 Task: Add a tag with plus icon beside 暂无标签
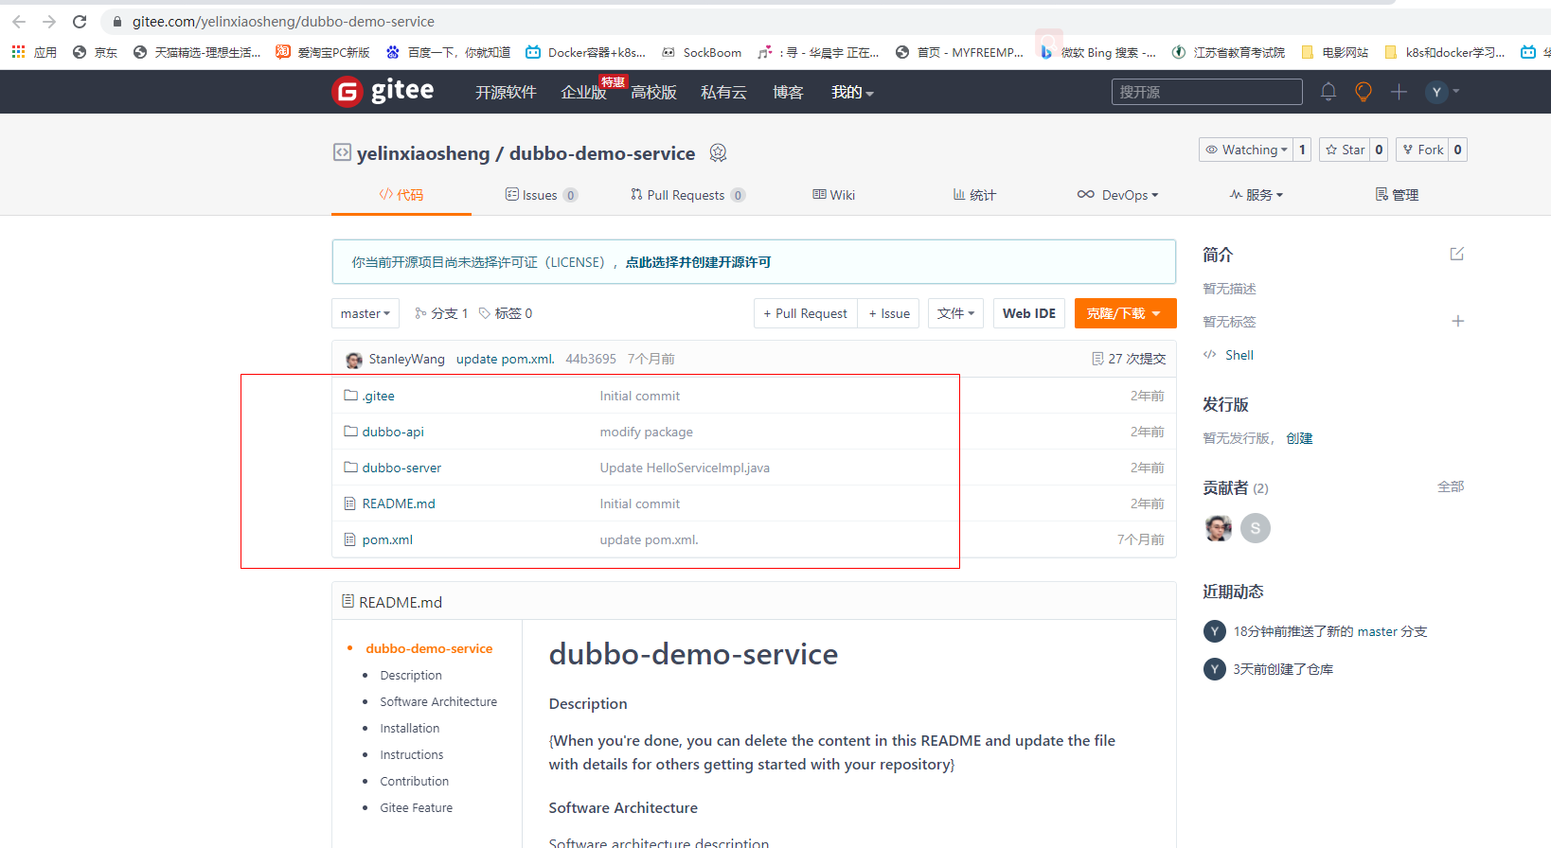coord(1458,321)
